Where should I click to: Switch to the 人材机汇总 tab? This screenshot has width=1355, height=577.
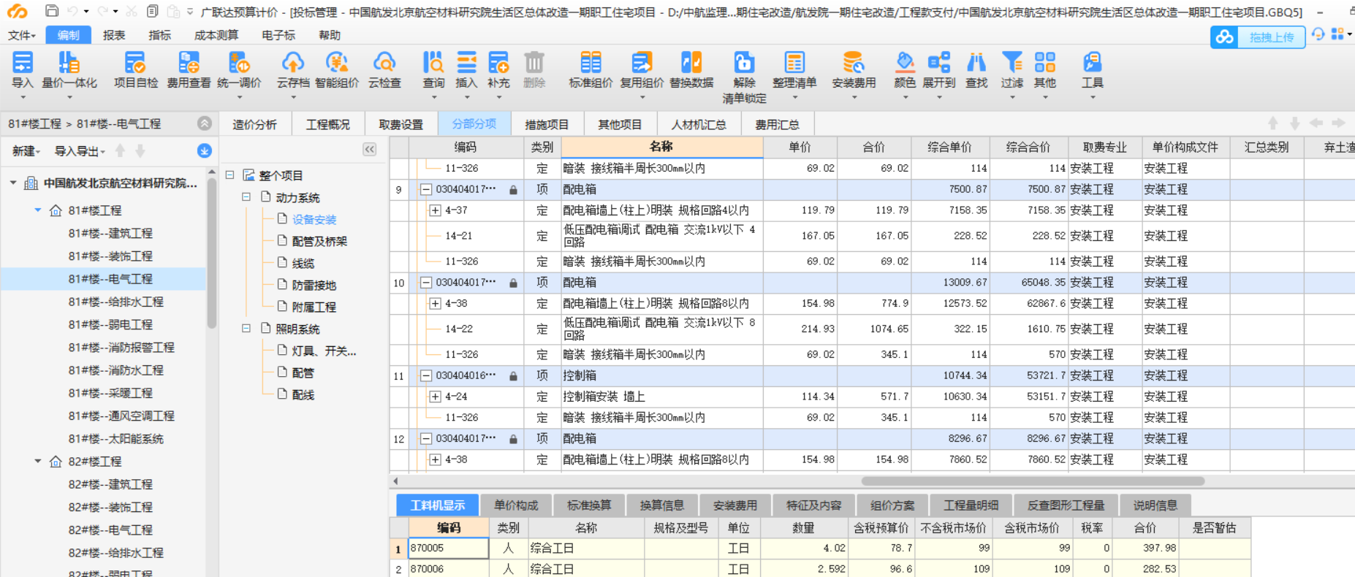tap(699, 124)
